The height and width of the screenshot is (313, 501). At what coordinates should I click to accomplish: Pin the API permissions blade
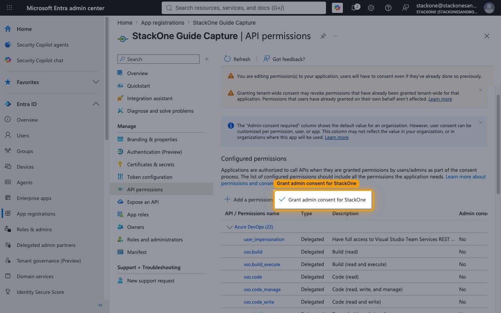323,36
